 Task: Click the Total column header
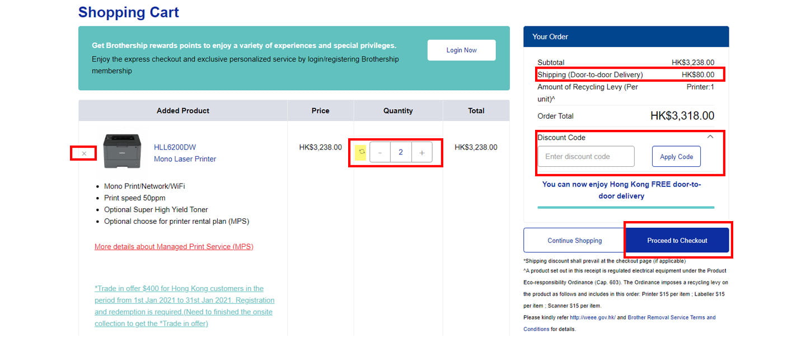click(476, 110)
